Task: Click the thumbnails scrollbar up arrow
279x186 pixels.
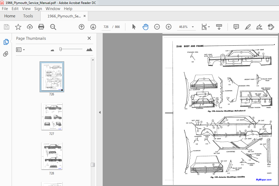Action: pos(93,60)
